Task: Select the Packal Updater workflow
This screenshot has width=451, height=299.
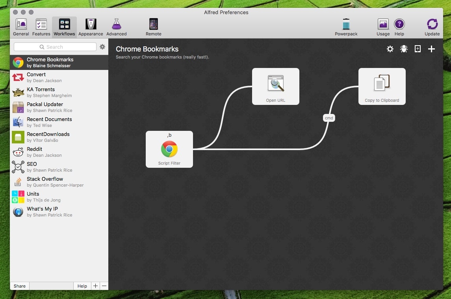Action: [59, 107]
